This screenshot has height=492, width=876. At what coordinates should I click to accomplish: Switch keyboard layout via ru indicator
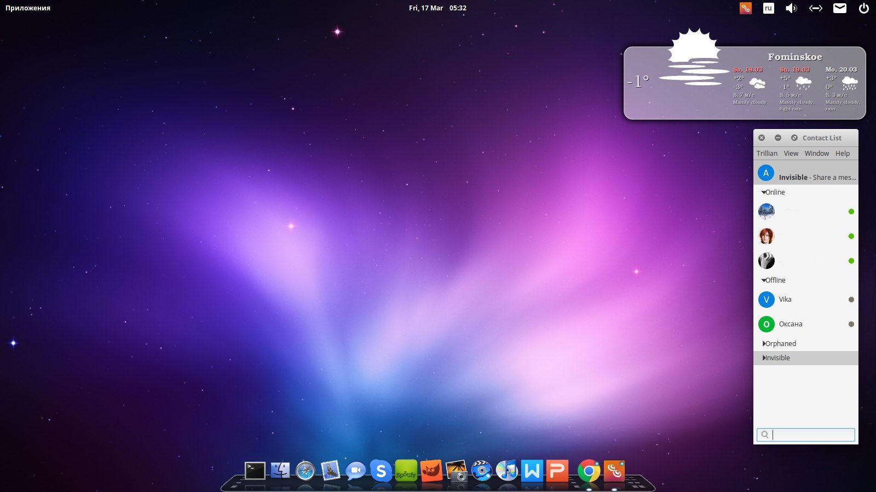tap(768, 8)
